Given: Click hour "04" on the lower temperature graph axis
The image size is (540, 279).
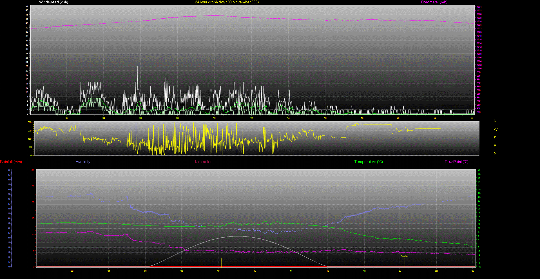Looking at the screenshot, I should point(109,271).
